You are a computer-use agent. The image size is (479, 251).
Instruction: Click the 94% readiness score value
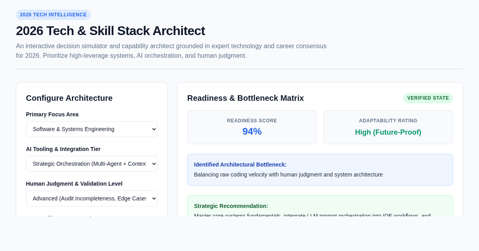click(252, 131)
